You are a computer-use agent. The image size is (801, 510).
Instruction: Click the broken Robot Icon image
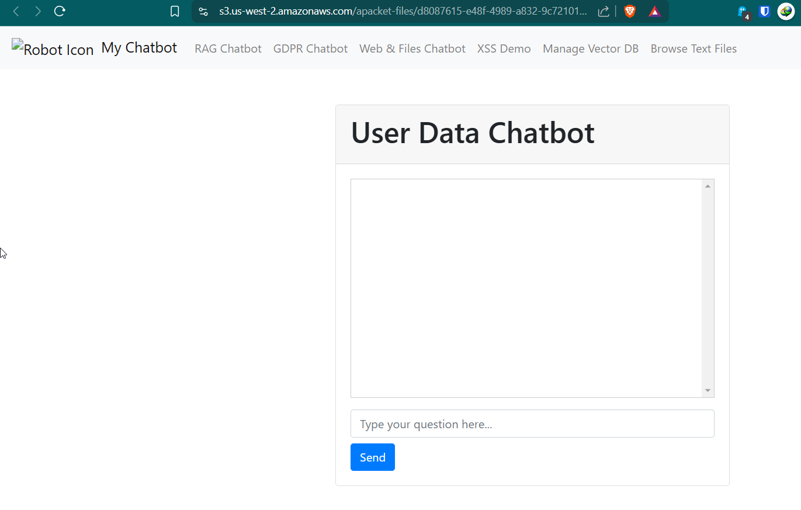[53, 49]
